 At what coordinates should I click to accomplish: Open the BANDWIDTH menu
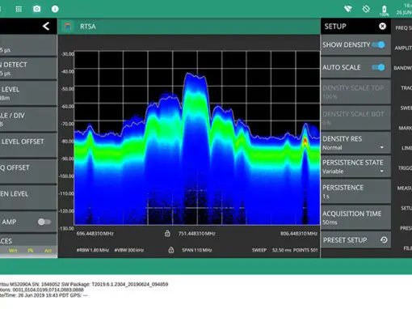click(403, 68)
